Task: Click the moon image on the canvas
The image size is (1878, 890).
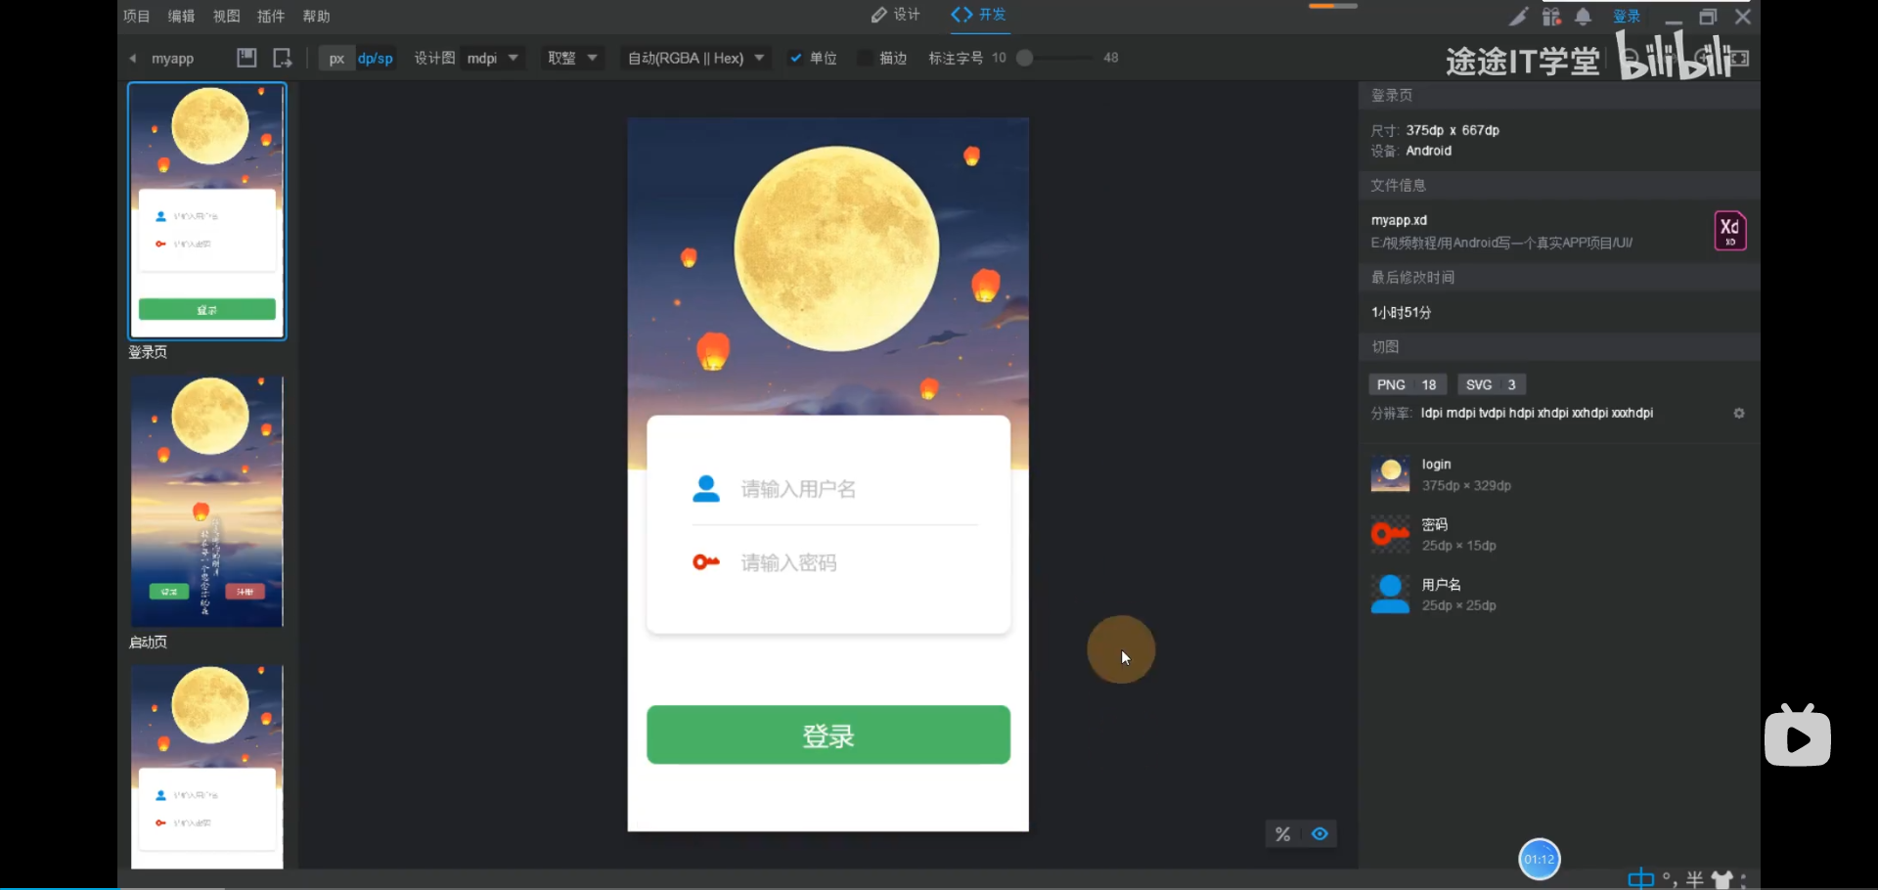Action: [x=836, y=248]
